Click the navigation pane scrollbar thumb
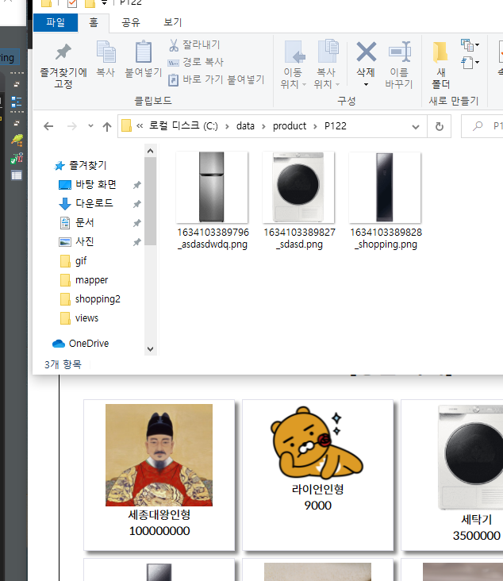 pyautogui.click(x=151, y=201)
